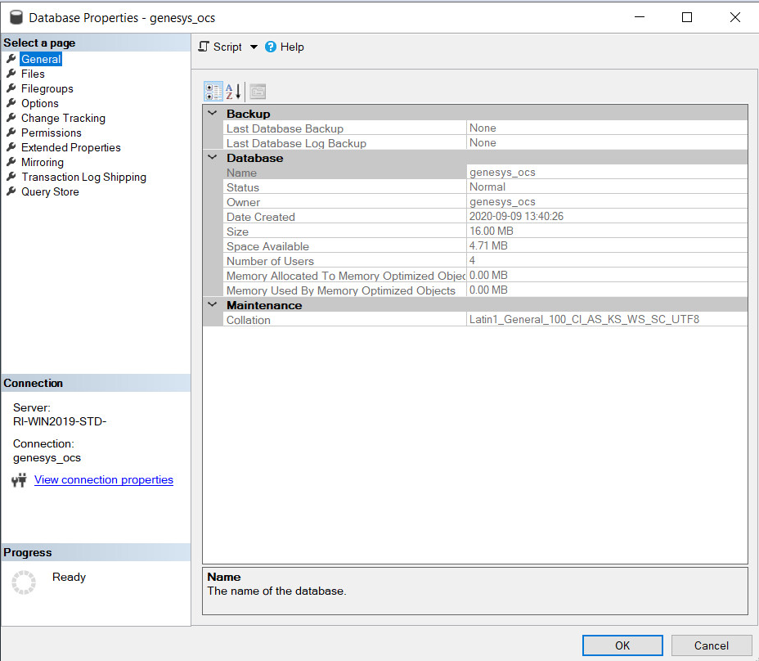Click the Help question mark icon
This screenshot has height=661, width=759.
click(x=271, y=47)
